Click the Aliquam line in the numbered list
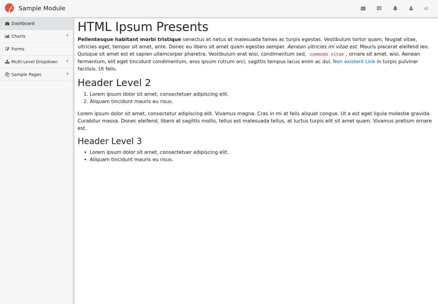Image resolution: width=438 pixels, height=304 pixels. tap(131, 102)
